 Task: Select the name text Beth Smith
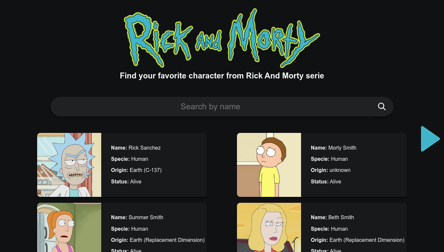[x=341, y=217]
